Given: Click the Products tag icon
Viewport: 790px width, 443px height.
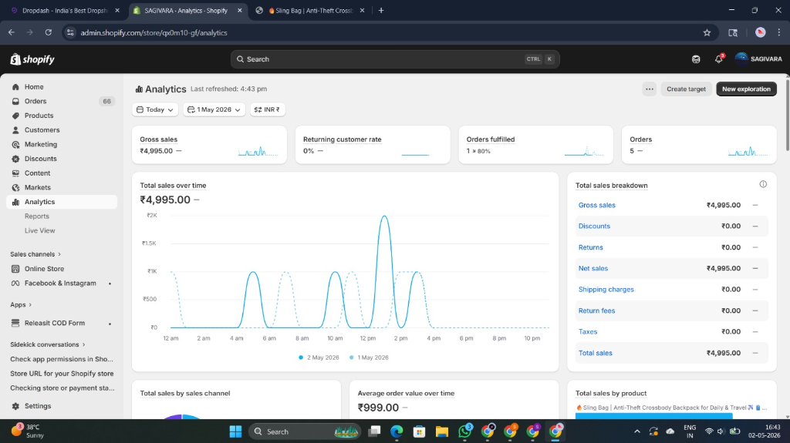Looking at the screenshot, I should coord(15,116).
